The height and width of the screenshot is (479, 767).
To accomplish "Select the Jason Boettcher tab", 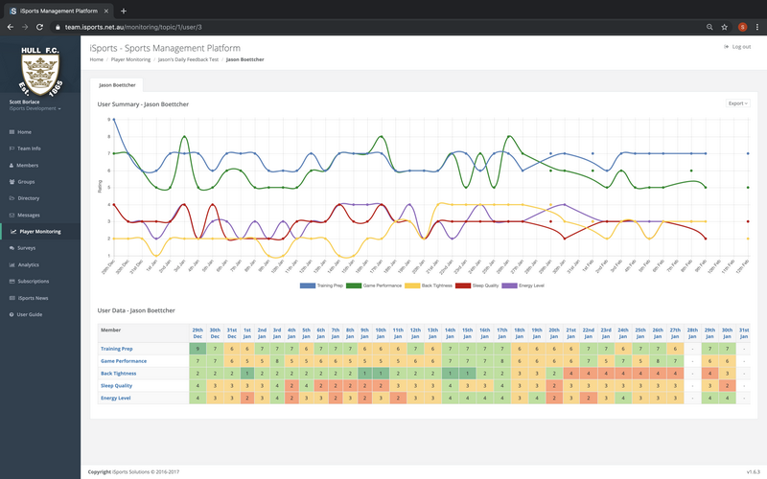I will click(117, 85).
